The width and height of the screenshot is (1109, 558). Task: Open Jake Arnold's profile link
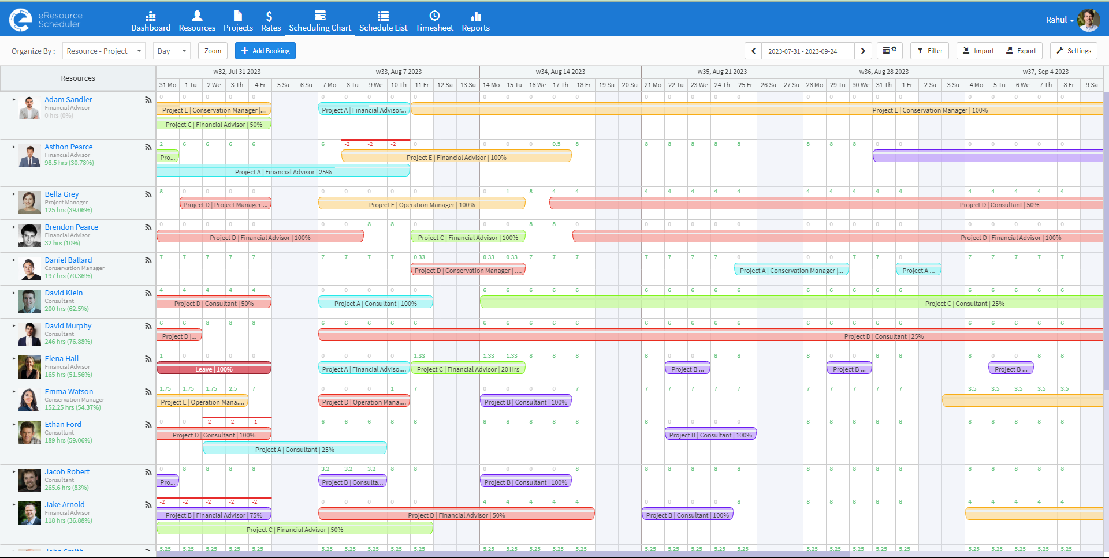click(x=65, y=504)
